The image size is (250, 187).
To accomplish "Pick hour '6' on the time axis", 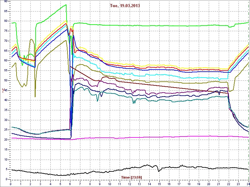I will coord(70,184).
